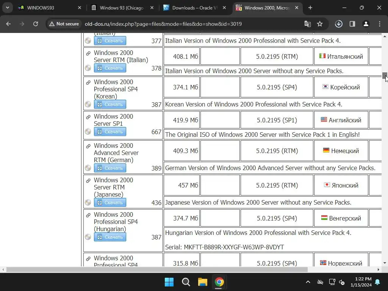Close the Downloads – Oracle tab

click(224, 8)
